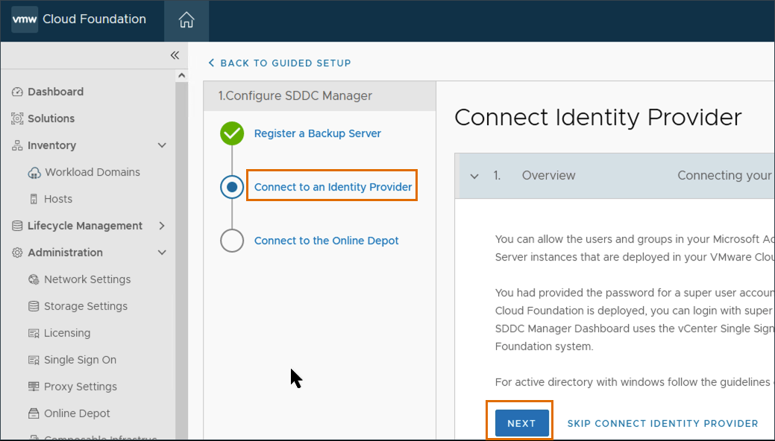Click the empty Connect to the Online Depot circle
Viewport: 775px width, 441px height.
click(x=231, y=241)
